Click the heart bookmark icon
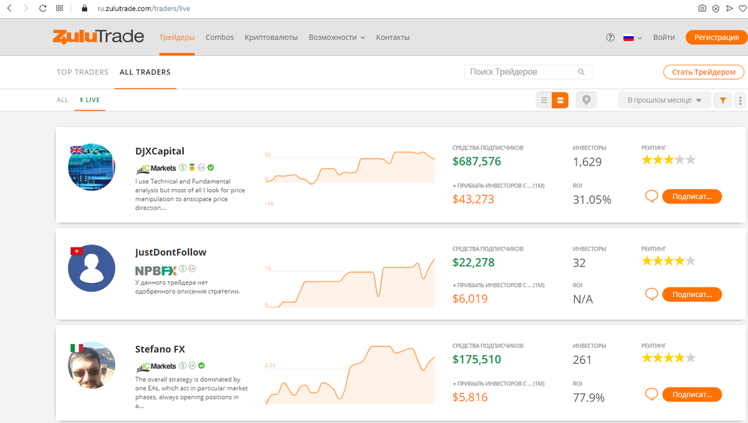 tap(742, 9)
